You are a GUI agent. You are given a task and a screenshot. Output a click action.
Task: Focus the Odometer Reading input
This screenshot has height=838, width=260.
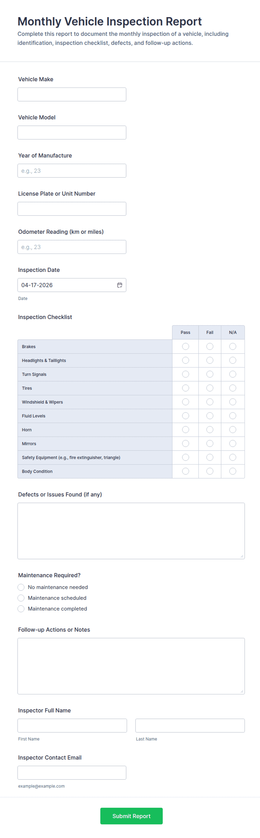point(72,247)
